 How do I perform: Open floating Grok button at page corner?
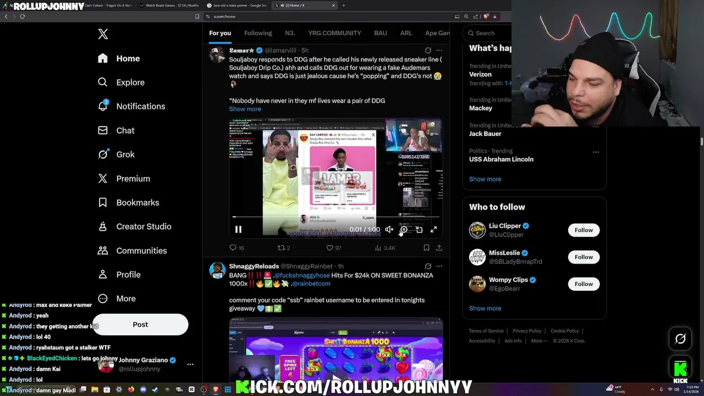[680, 339]
